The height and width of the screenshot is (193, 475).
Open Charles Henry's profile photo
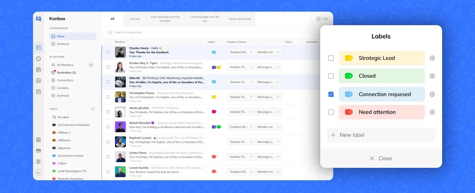(x=120, y=52)
